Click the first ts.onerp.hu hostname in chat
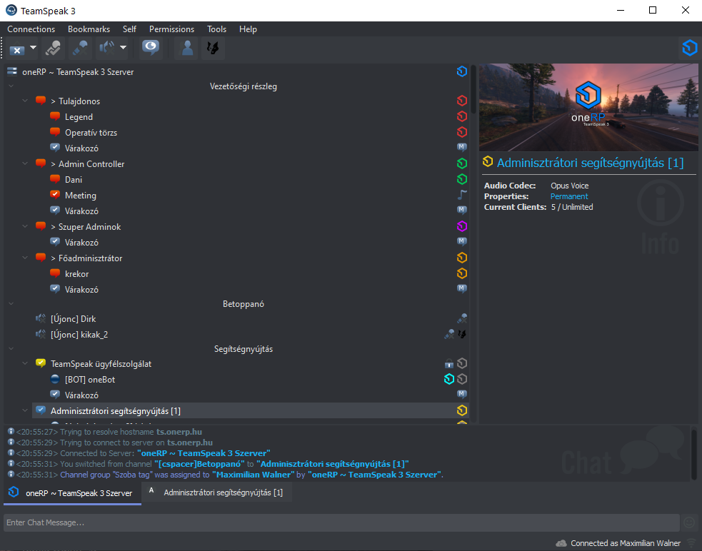 click(179, 432)
